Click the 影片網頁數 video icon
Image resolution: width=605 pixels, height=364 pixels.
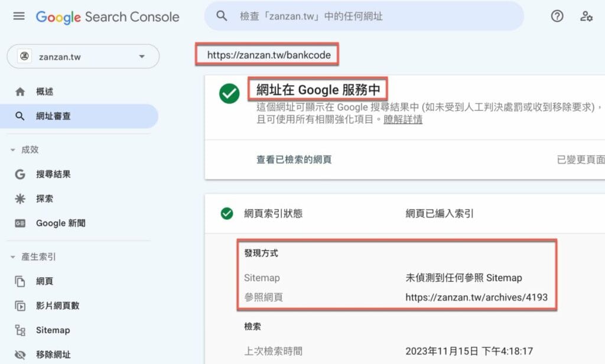(20, 305)
